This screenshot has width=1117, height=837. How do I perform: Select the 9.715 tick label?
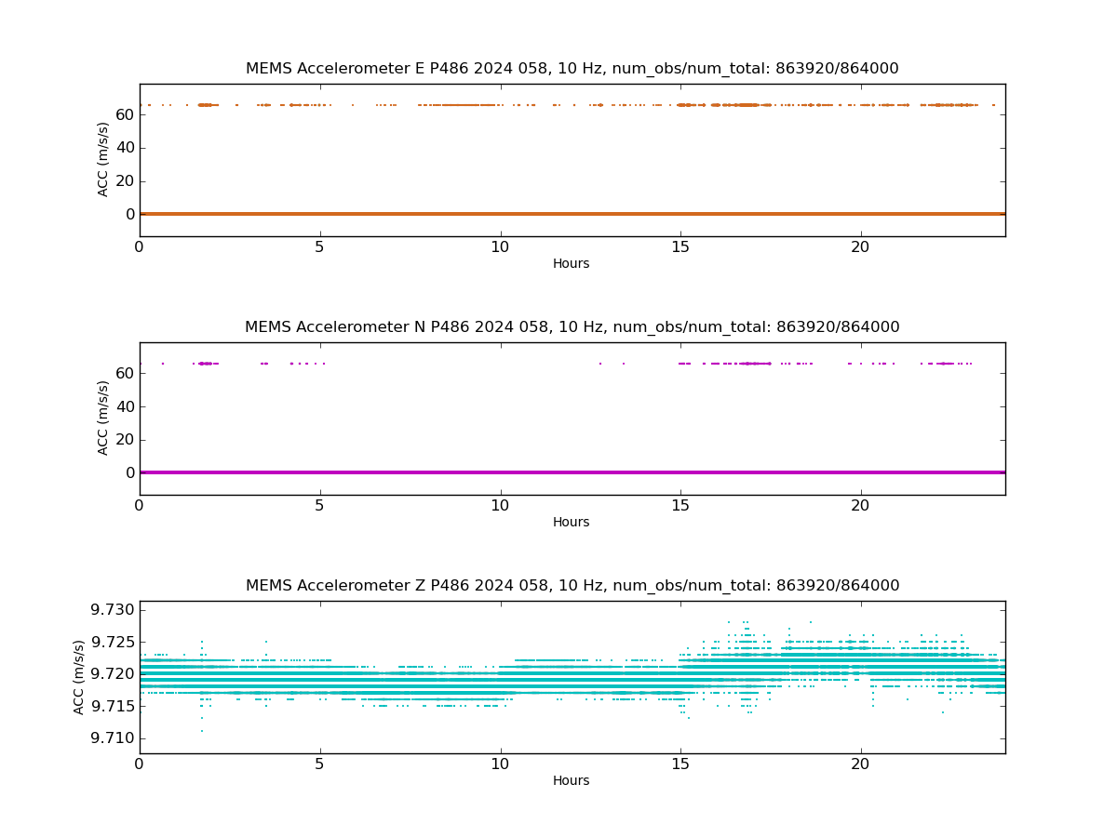[x=112, y=707]
